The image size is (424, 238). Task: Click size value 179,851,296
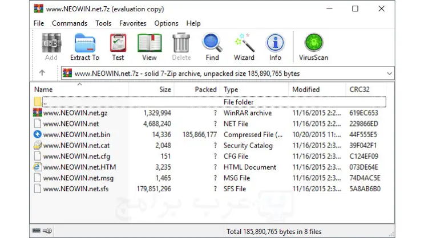[154, 188]
